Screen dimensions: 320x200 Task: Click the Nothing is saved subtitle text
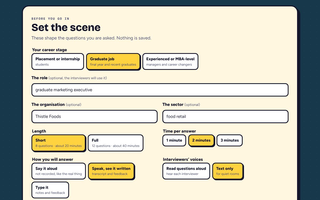pyautogui.click(x=134, y=38)
